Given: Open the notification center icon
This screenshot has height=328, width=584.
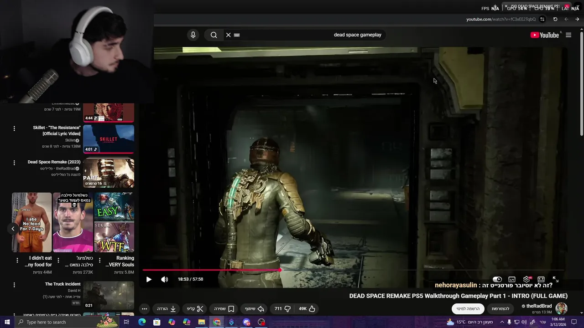Looking at the screenshot, I should click(574, 322).
